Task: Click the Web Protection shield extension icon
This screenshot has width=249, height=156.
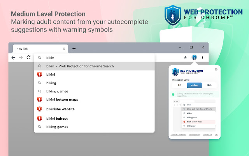Action: 195,57
